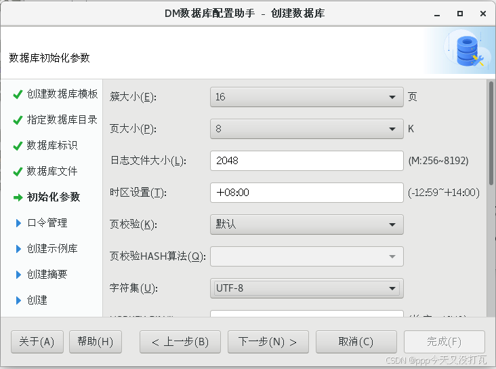496x369 pixels.
Task: Select the 数据库文件 step
Action: point(52,172)
